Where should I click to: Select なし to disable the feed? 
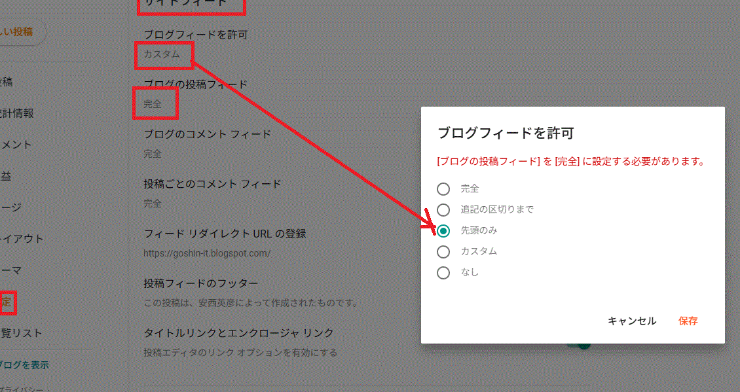443,272
